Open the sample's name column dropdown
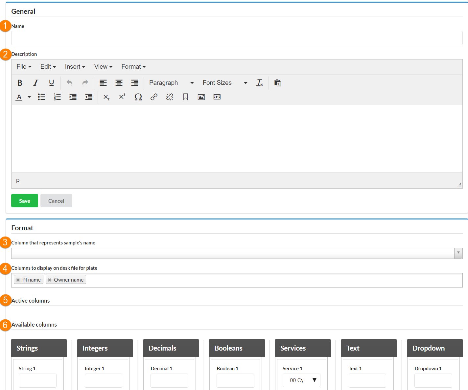The width and height of the screenshot is (468, 390). click(458, 253)
